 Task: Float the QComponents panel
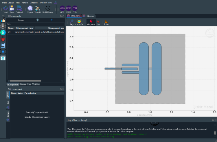[61, 16]
